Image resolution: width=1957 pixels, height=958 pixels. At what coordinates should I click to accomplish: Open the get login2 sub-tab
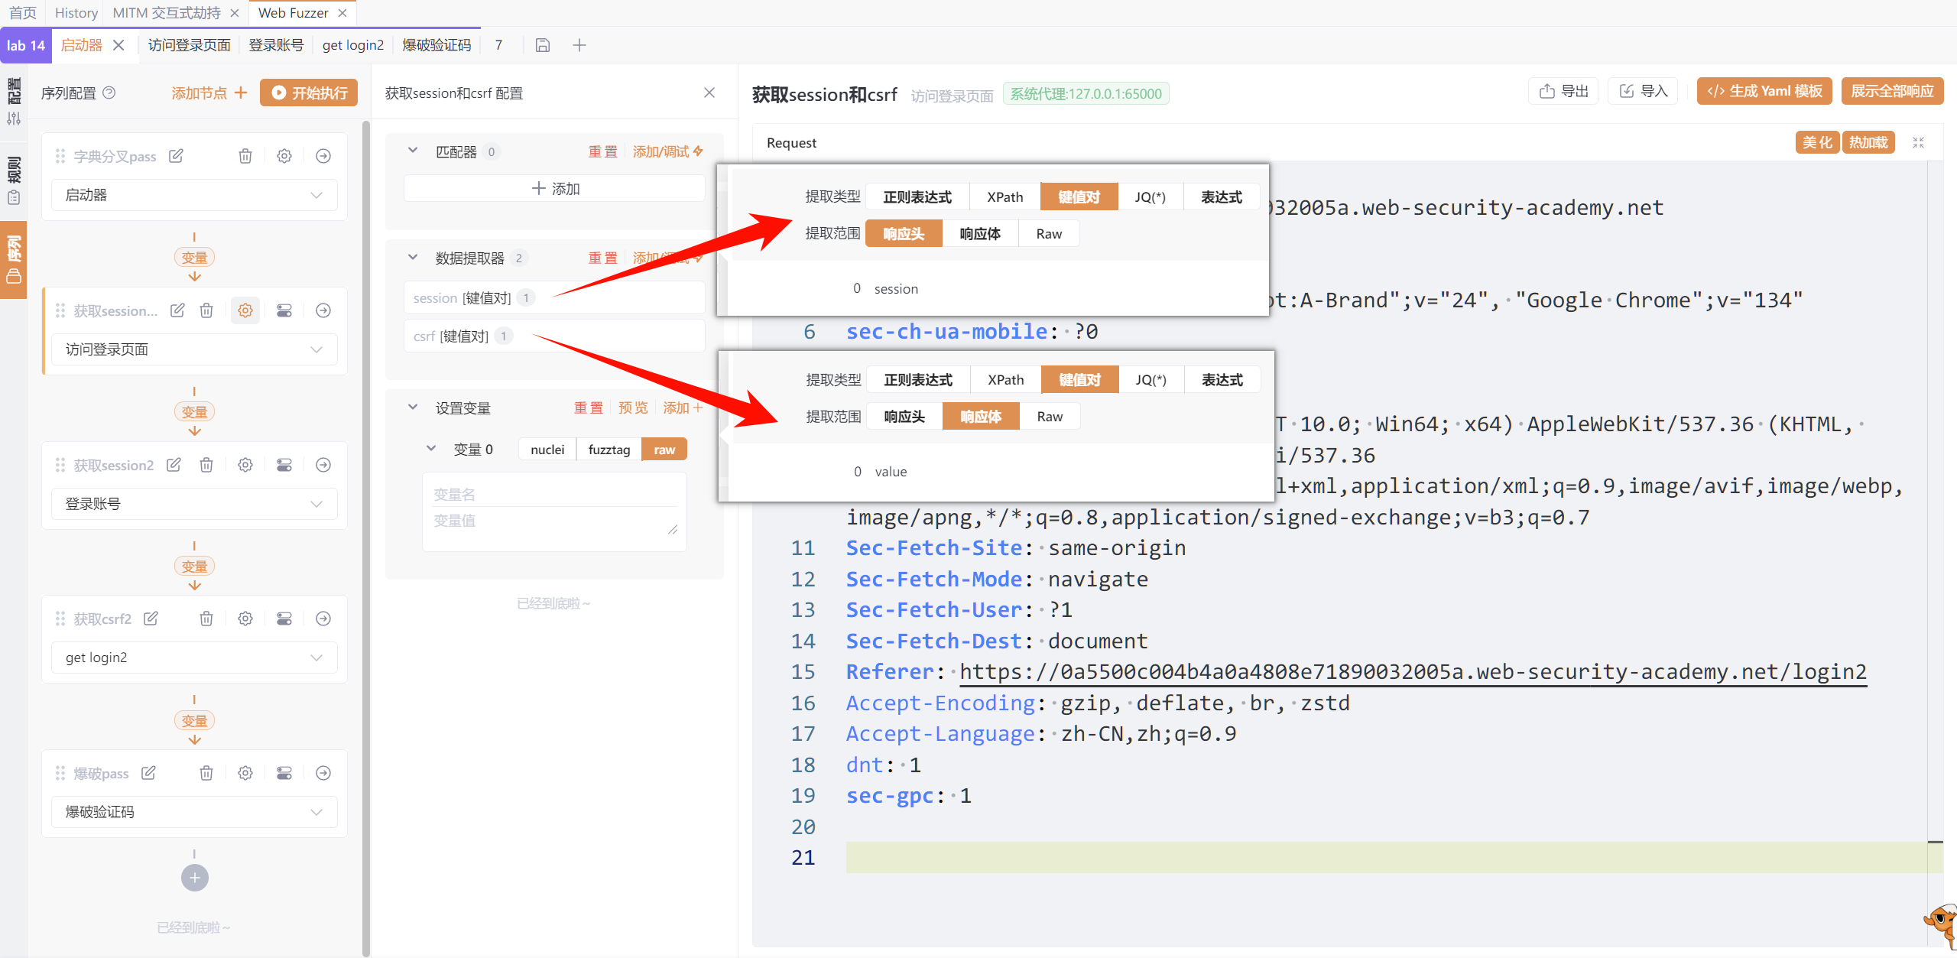[x=352, y=45]
